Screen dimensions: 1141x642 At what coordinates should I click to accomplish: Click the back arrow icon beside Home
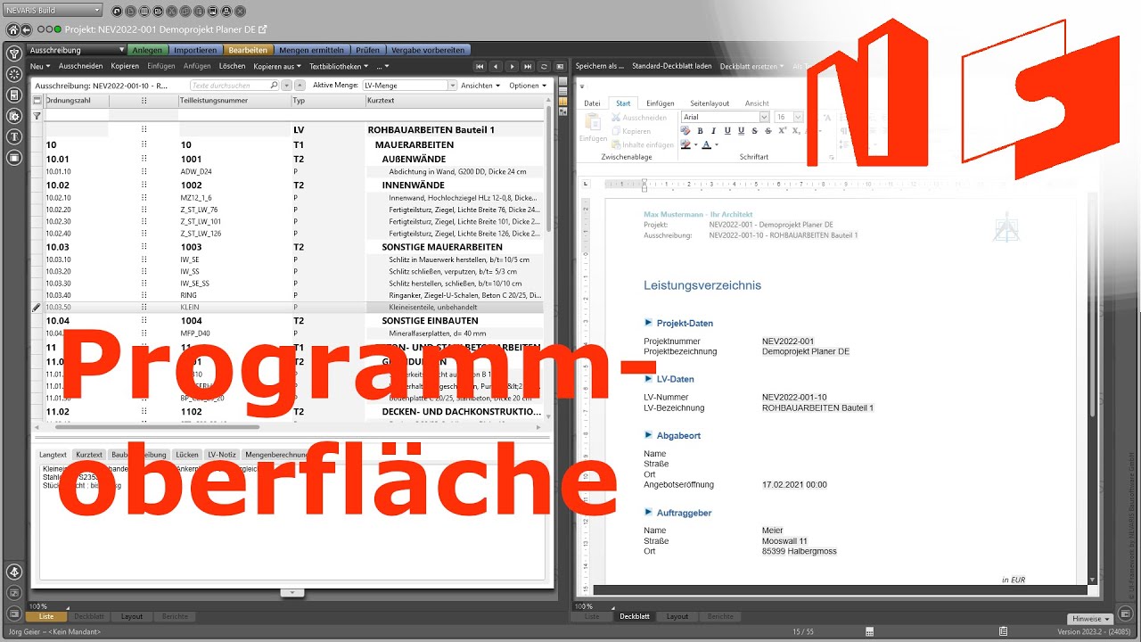(x=28, y=29)
